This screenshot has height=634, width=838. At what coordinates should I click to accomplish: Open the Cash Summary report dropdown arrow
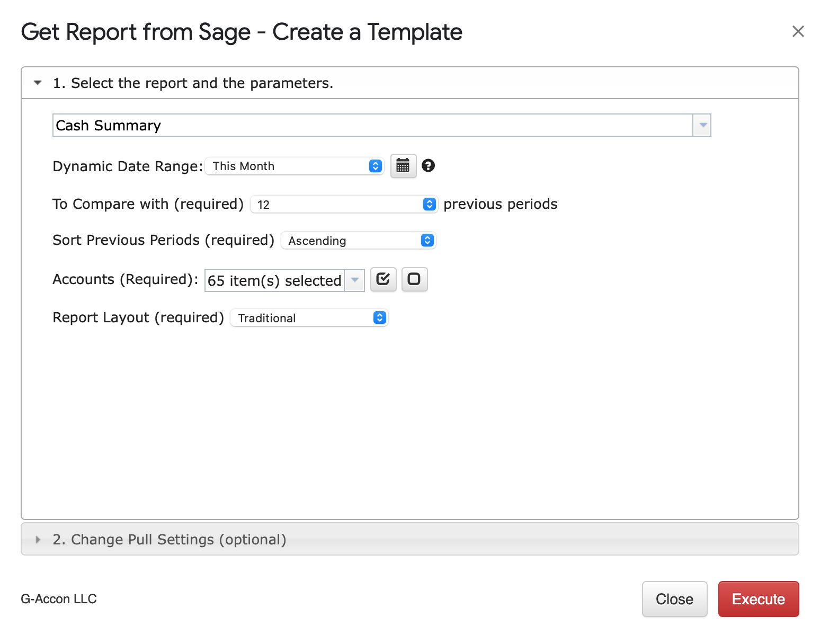(x=702, y=125)
